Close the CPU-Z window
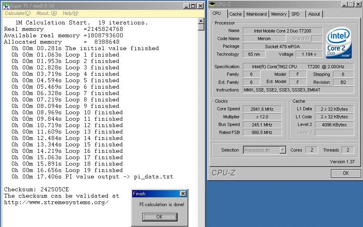Image resolution: width=363 pixels, height=227 pixels. click(358, 4)
